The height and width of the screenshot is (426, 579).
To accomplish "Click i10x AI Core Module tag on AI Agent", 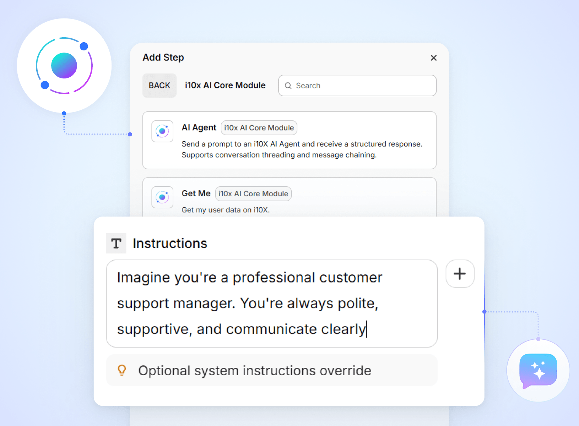I will coord(259,128).
